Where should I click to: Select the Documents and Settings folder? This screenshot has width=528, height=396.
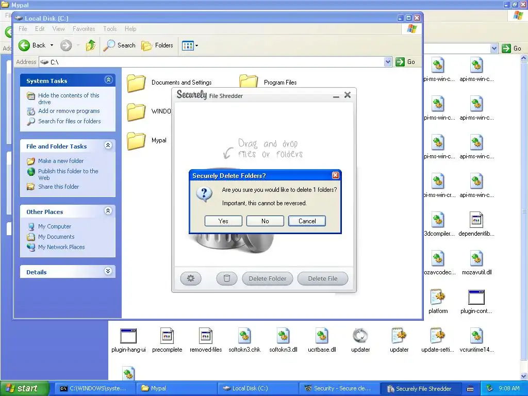[x=169, y=83]
